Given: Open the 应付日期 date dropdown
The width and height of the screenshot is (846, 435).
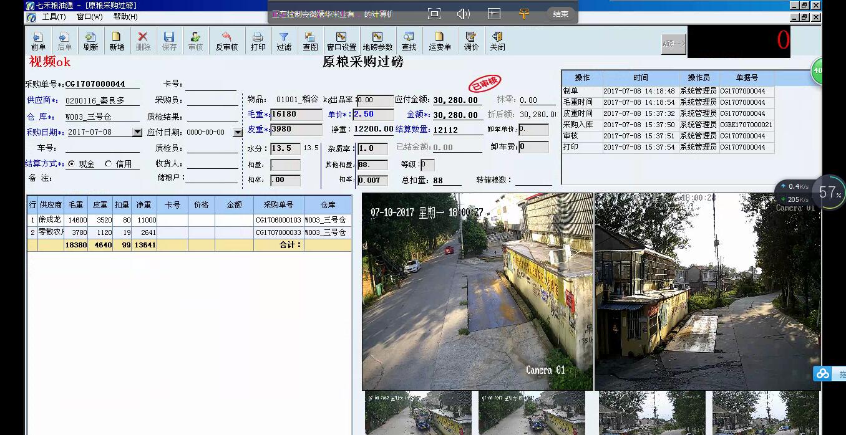Looking at the screenshot, I should [x=237, y=132].
